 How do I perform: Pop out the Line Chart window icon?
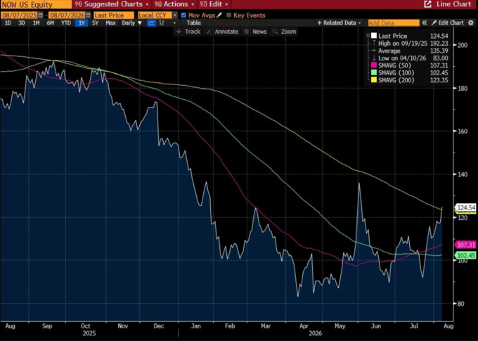[427, 4]
